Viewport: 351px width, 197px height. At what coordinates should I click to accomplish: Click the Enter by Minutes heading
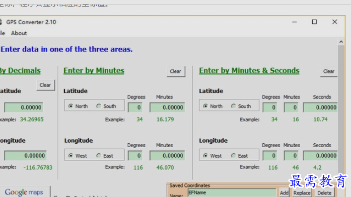pos(94,70)
